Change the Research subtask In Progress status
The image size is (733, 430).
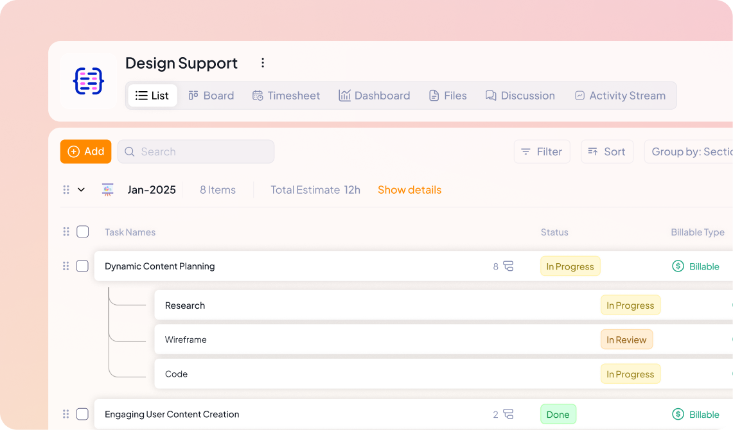[630, 305]
